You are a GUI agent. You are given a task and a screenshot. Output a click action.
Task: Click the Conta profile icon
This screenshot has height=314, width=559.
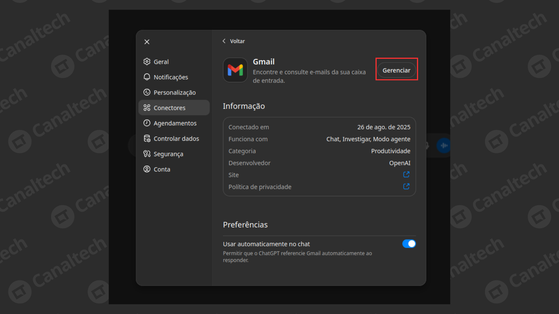147,169
